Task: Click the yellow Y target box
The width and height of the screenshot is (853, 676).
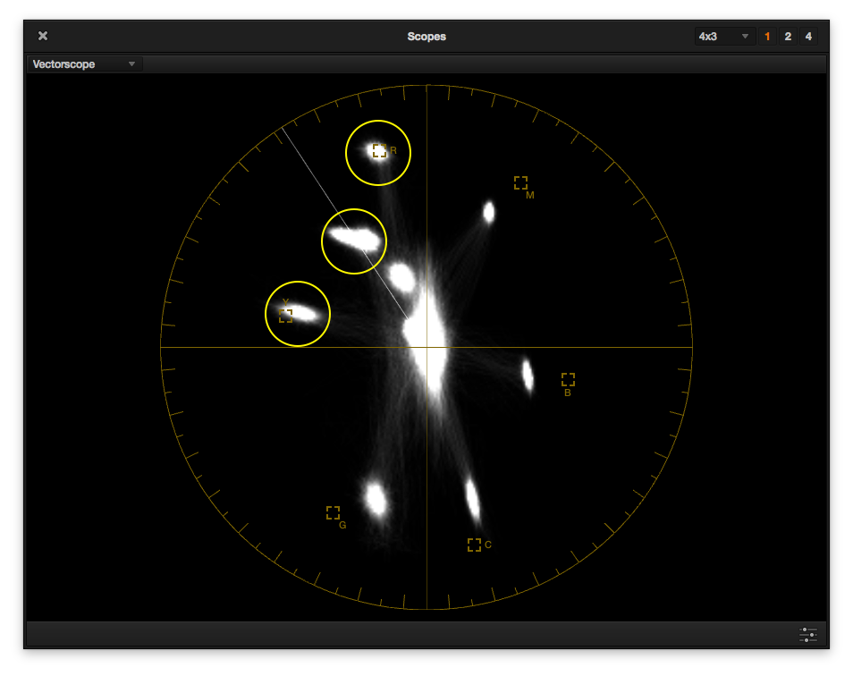Action: (285, 315)
